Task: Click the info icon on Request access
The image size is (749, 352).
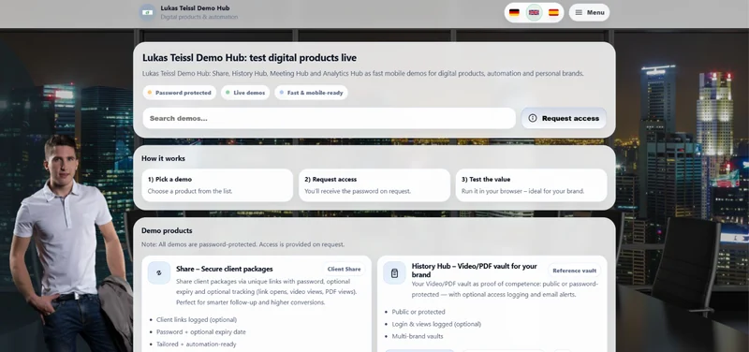Action: click(x=533, y=118)
